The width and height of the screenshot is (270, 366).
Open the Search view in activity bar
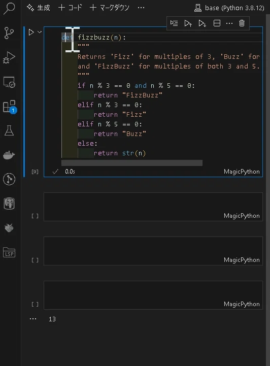tap(9, 8)
